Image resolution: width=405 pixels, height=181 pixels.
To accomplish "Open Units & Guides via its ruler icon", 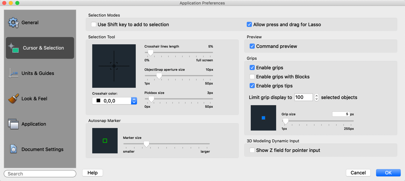I will [13, 73].
